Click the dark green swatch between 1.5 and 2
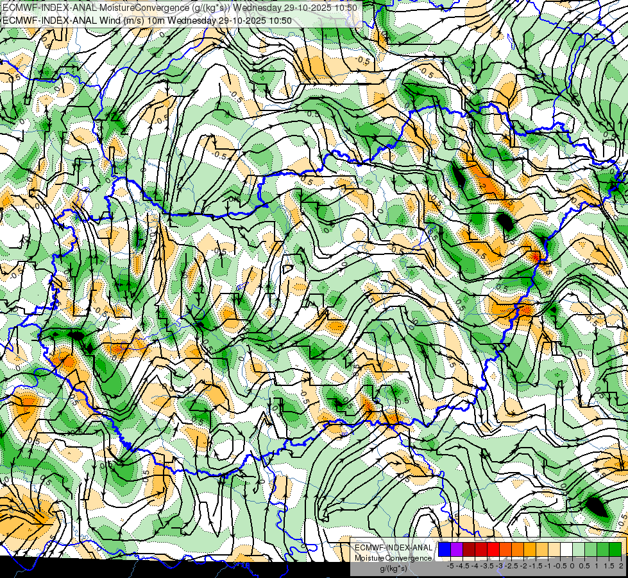This screenshot has height=578, width=628. click(615, 550)
